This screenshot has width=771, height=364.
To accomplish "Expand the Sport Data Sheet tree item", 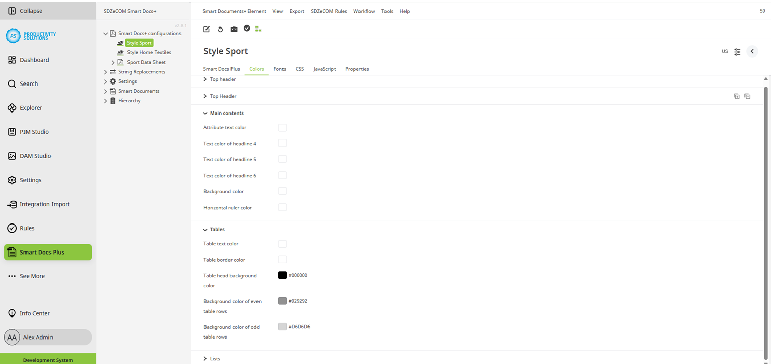I will [113, 62].
